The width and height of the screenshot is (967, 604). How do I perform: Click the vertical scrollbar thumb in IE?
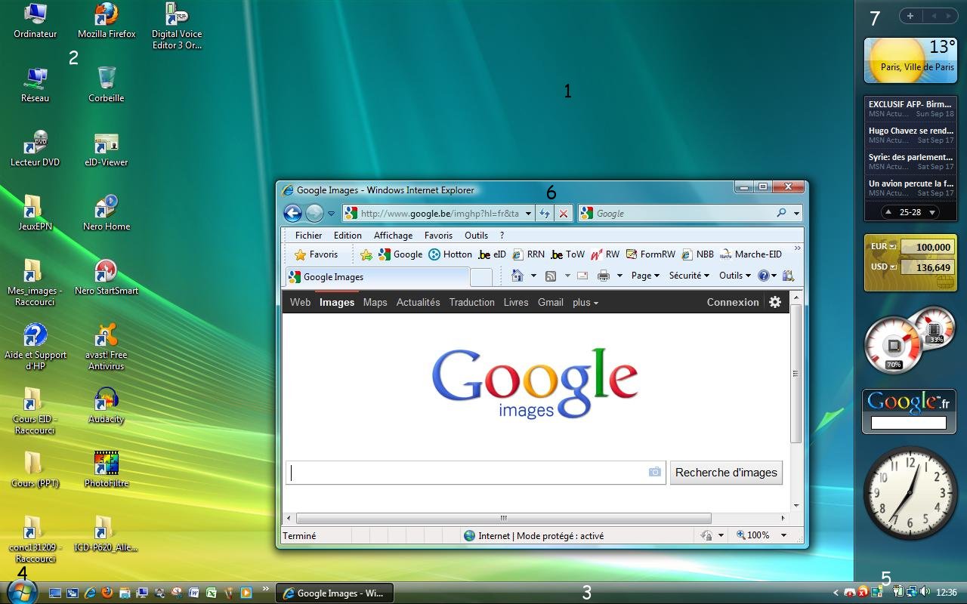click(796, 374)
